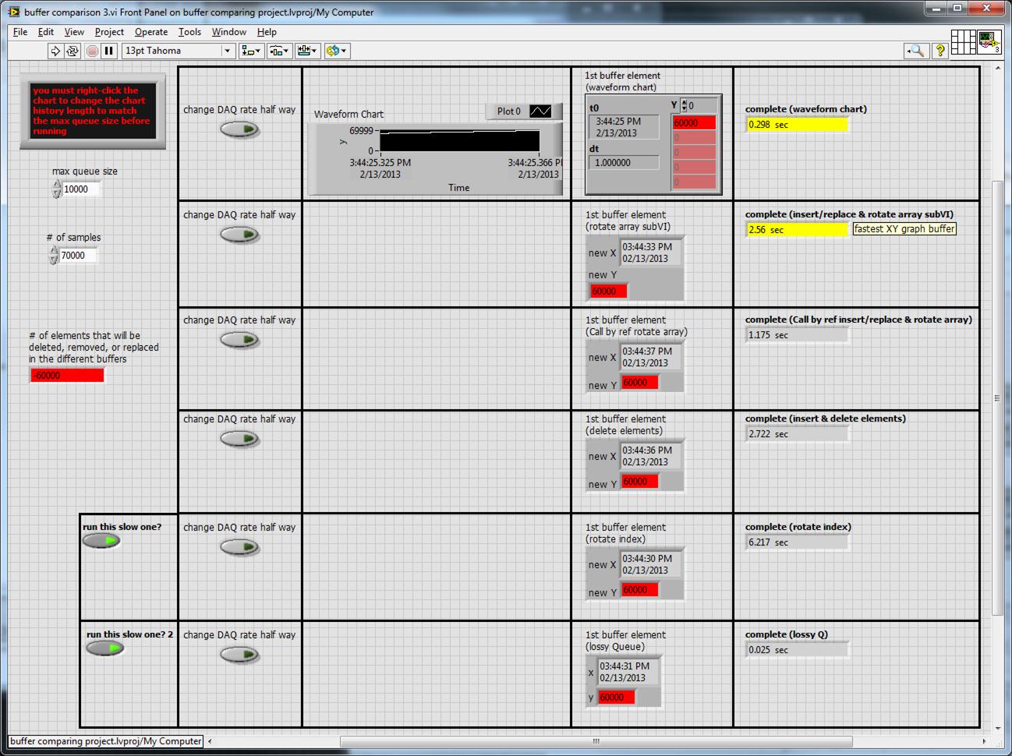The width and height of the screenshot is (1012, 756).
Task: Click the horizontal scrollbar right arrow
Action: click(x=984, y=741)
